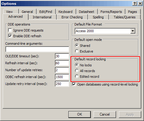This screenshot has height=121, width=144.
Task: Open the Edit/Find tab
Action: pyautogui.click(x=46, y=12)
